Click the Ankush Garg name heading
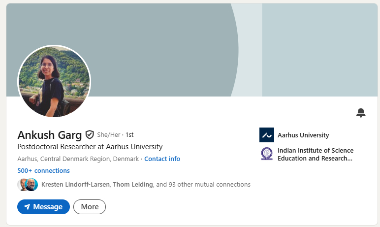The height and width of the screenshot is (227, 380). 50,135
